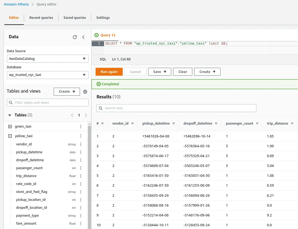This screenshot has height=229, width=298.
Task: Open the Database wp_trusted_nyc_taxi dropdown
Action: [x=47, y=75]
